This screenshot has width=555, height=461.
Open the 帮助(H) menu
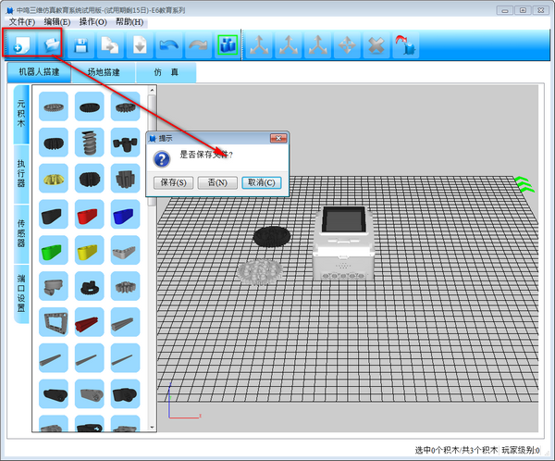(x=128, y=21)
